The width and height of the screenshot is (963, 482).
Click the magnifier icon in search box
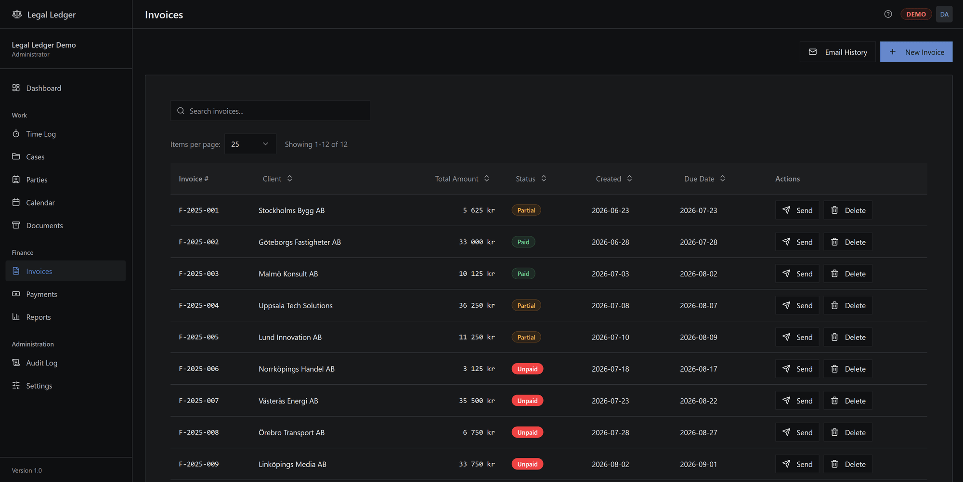click(x=181, y=111)
